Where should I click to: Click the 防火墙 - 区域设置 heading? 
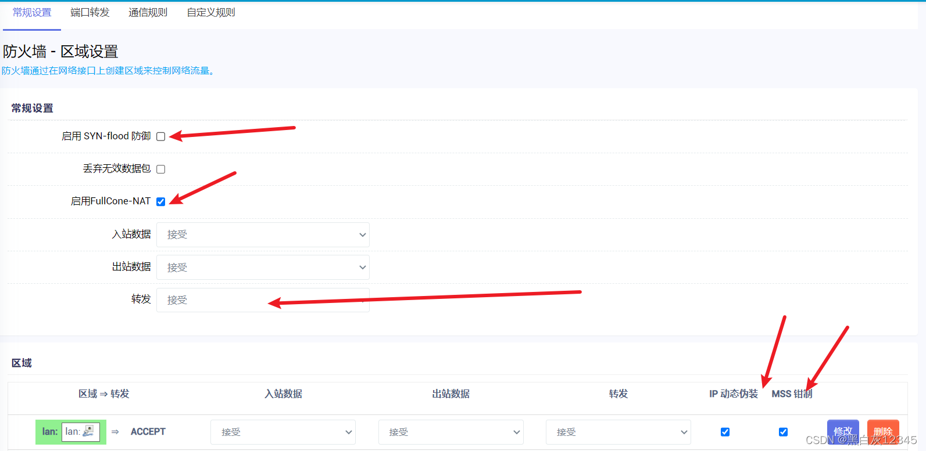pos(60,52)
